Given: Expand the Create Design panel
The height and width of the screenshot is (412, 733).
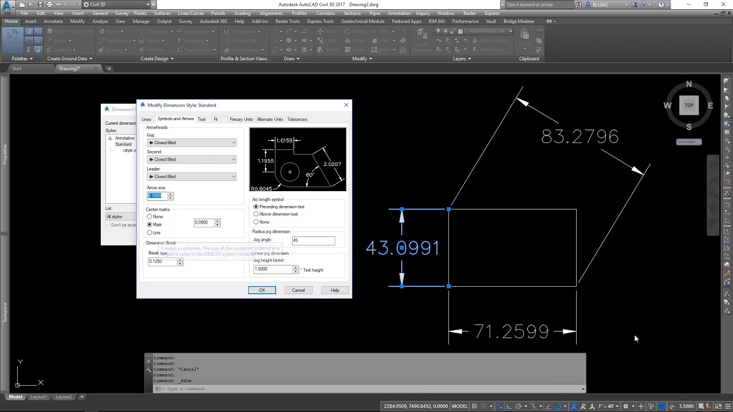Looking at the screenshot, I should click(x=157, y=58).
